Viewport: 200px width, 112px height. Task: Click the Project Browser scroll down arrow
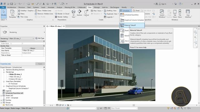pos(44,105)
